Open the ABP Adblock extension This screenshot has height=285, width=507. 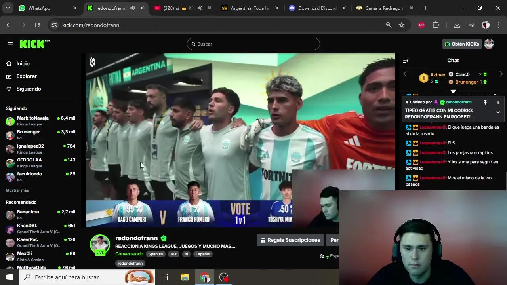(x=421, y=25)
